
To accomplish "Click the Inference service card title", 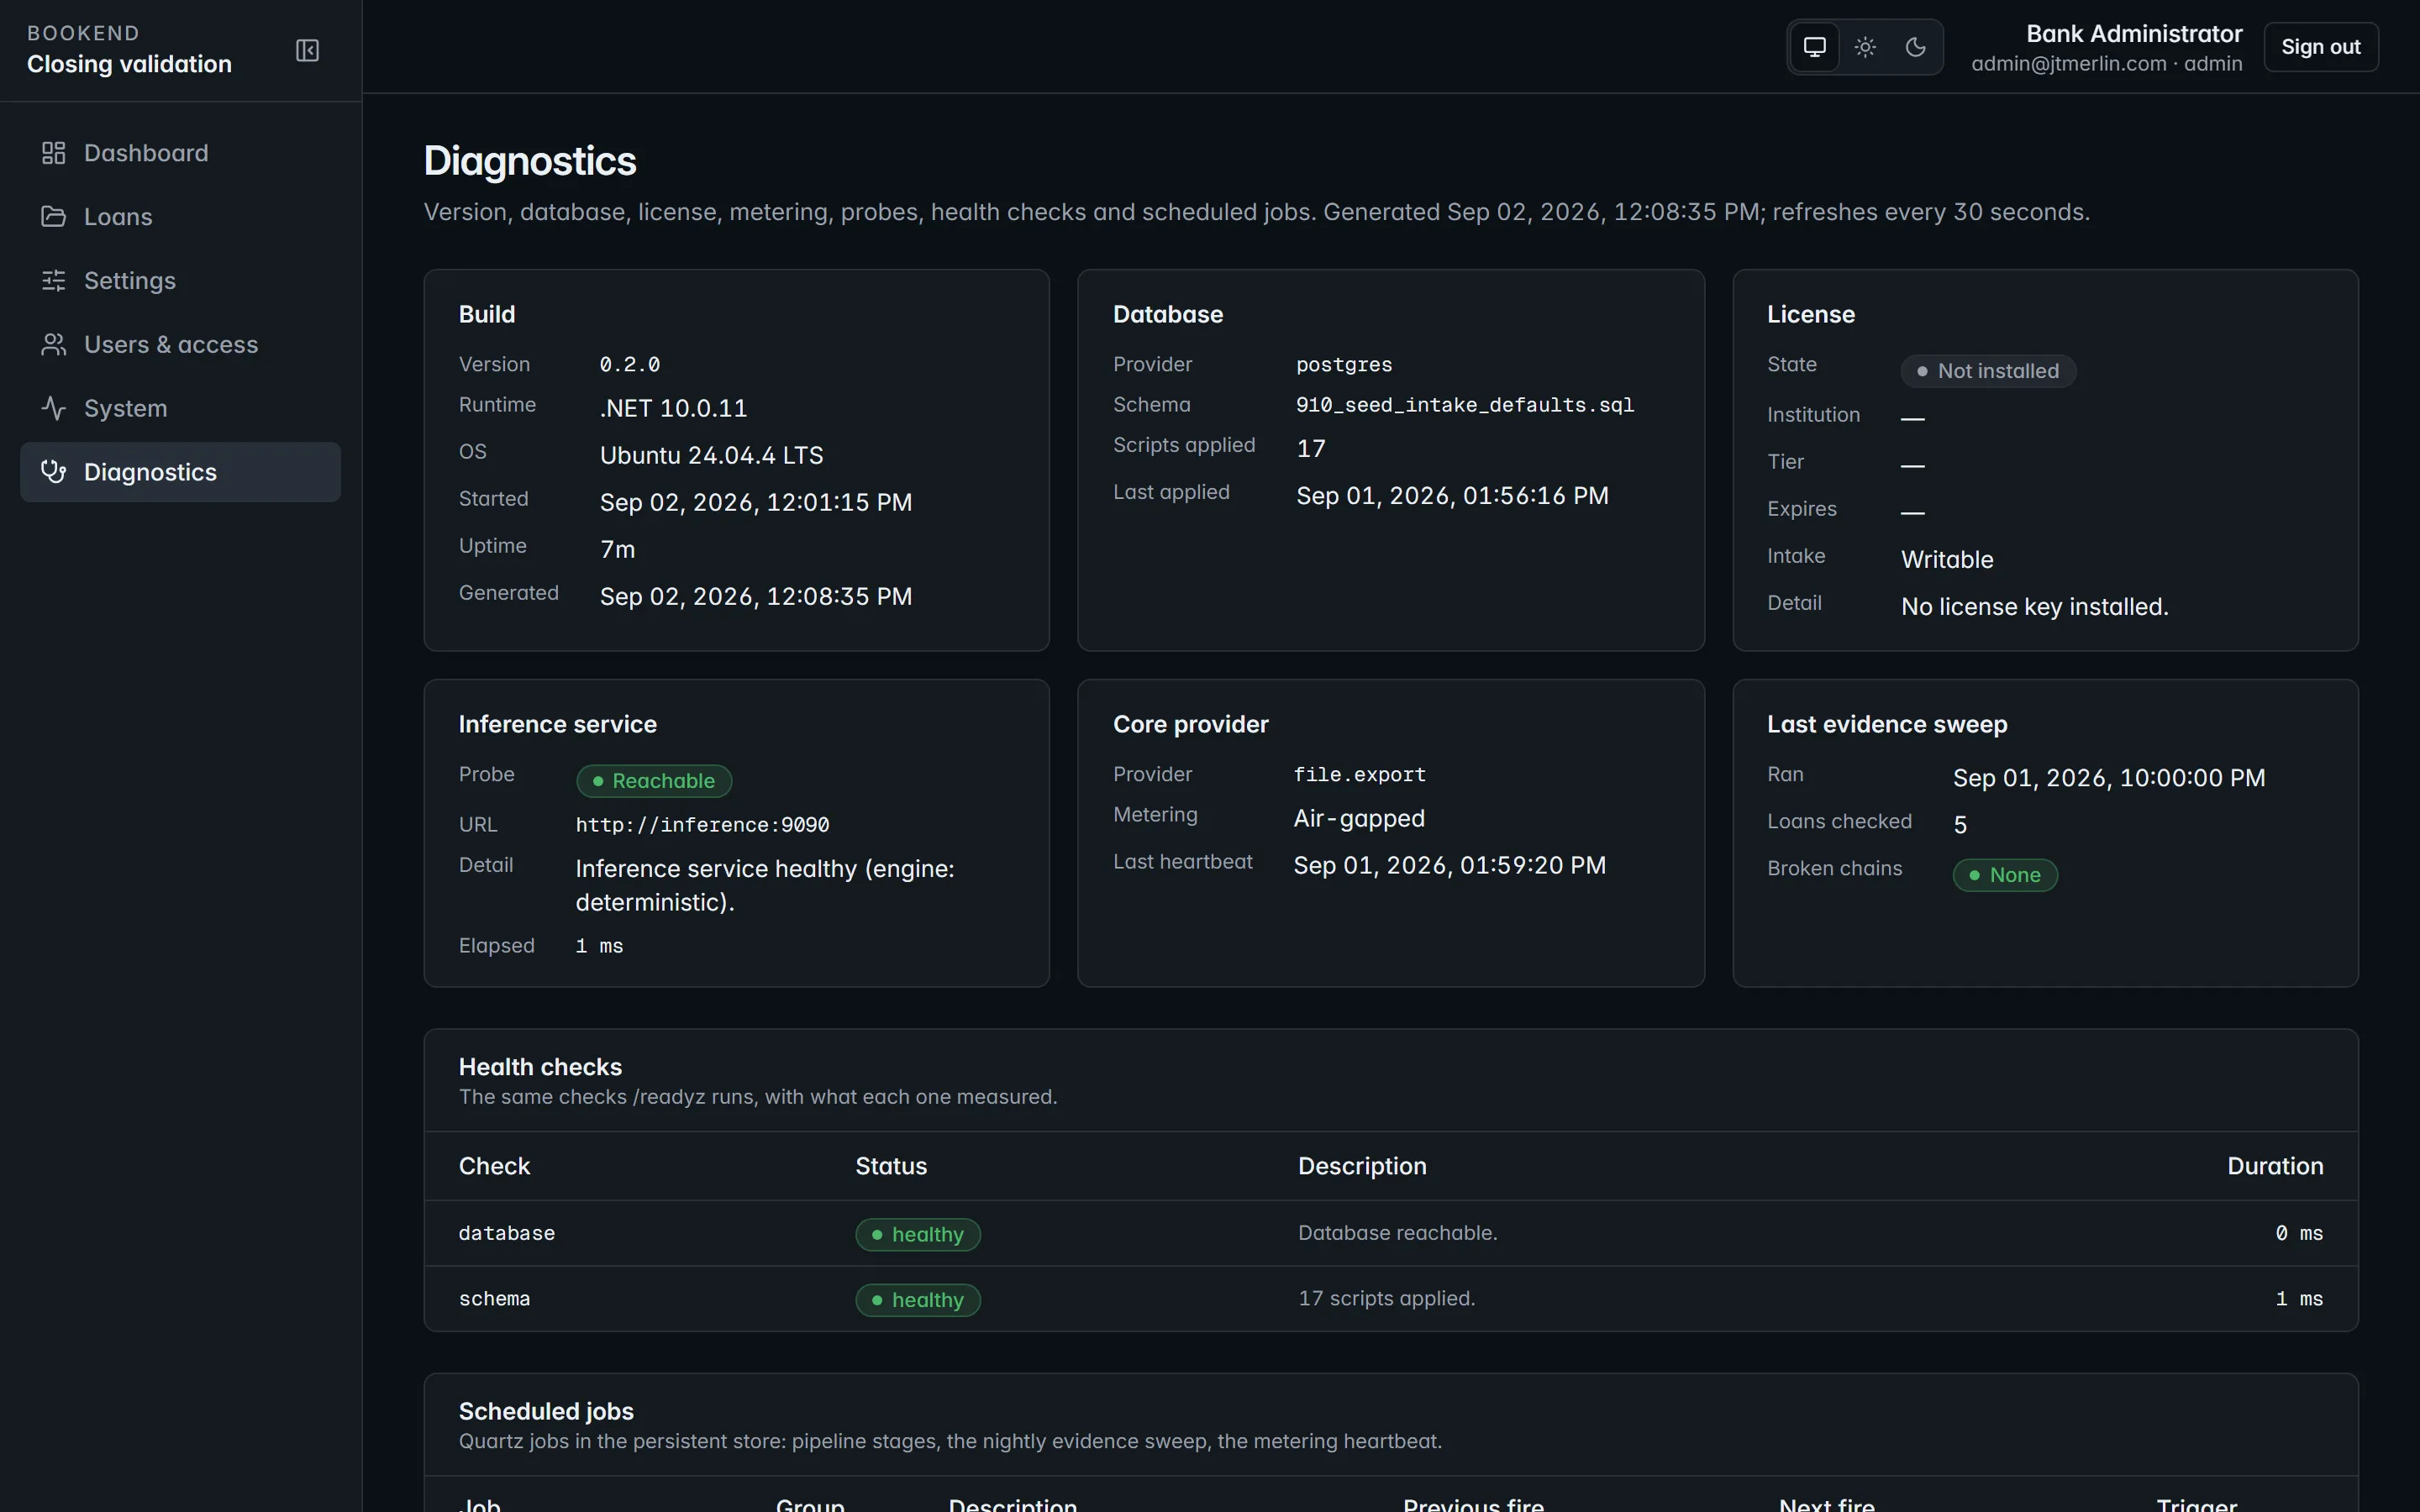I will (558, 724).
